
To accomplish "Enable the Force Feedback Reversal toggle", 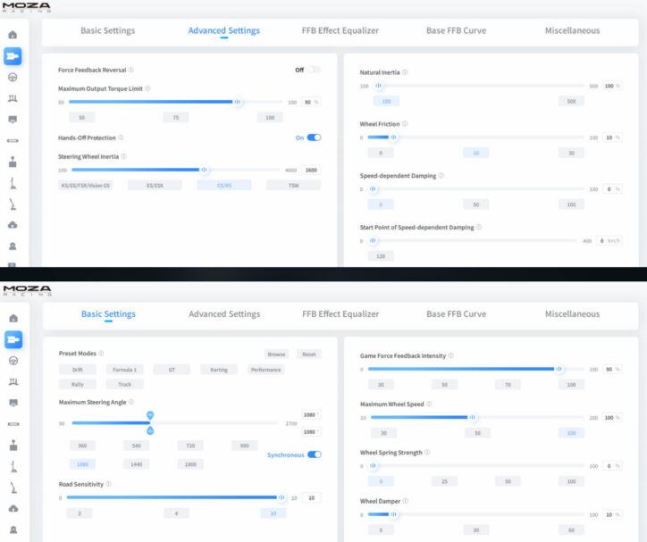I will coord(314,70).
